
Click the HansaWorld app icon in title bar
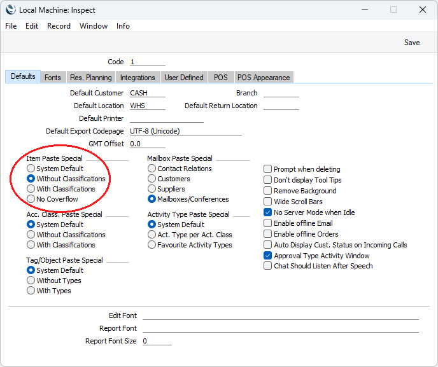pyautogui.click(x=11, y=10)
